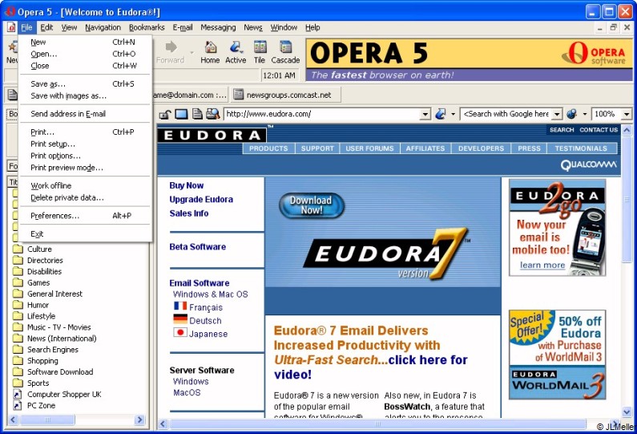Image resolution: width=637 pixels, height=434 pixels.
Task: Open dropdown arrow beside the Go icon
Action: click(x=453, y=114)
